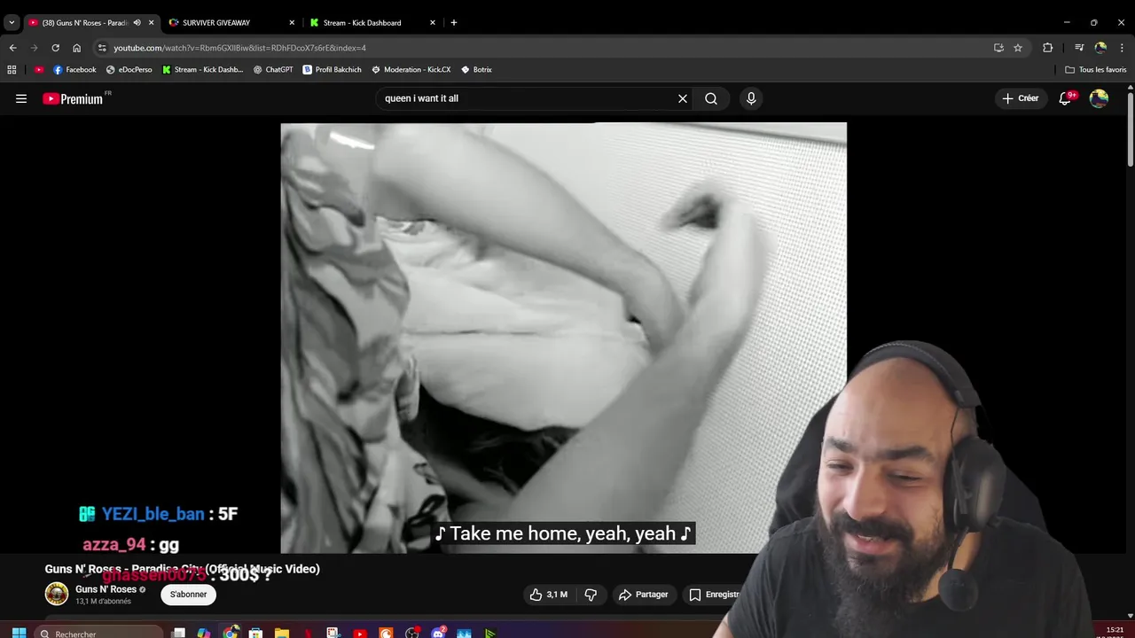1135x638 pixels.
Task: Click the video player to pause
Action: click(563, 338)
